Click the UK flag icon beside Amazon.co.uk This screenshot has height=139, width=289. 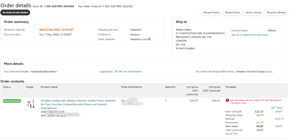pyautogui.click(x=149, y=39)
